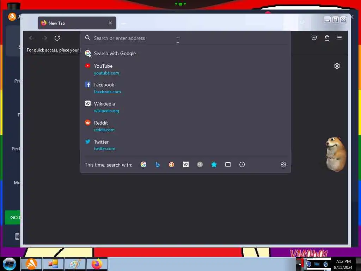Viewport: 361px width, 271px height.
Task: Click the Windows Start orb
Action: 9,264
